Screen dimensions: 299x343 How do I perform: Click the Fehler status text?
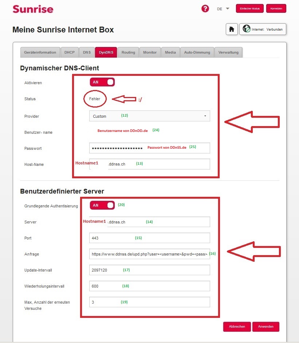pos(95,99)
